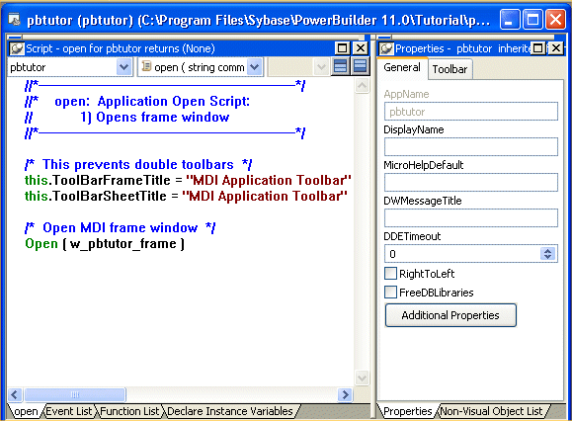Click the this.ToolBarSheetTitle script line
Image resolution: width=572 pixels, height=421 pixels.
tap(186, 196)
